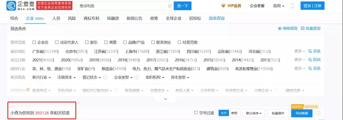Screen dimensions: 343x120
Task: Open the 联系电话 filter dropdown
Action: point(42,90)
